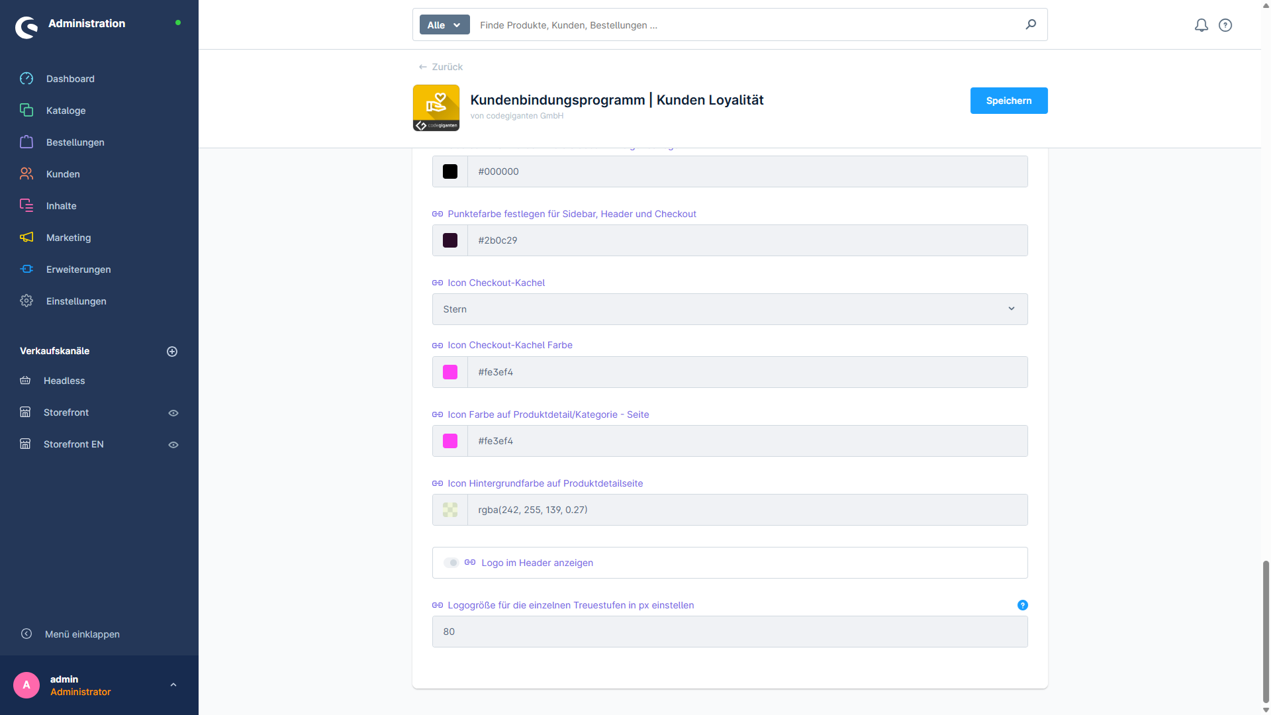Click inheritance link icon for Icon Checkout-Kachel Farbe
This screenshot has height=715, width=1271.
pos(438,346)
